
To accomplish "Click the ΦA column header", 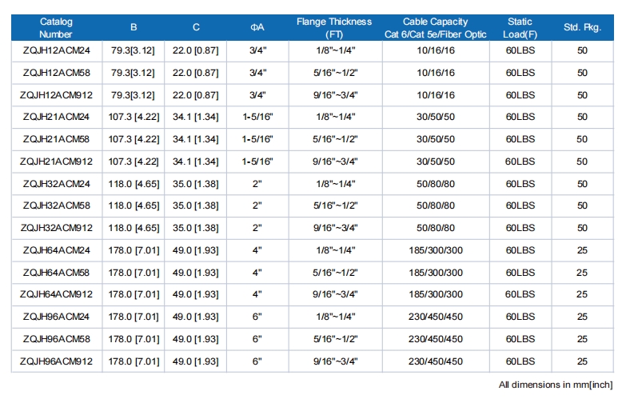I will 257,28.
